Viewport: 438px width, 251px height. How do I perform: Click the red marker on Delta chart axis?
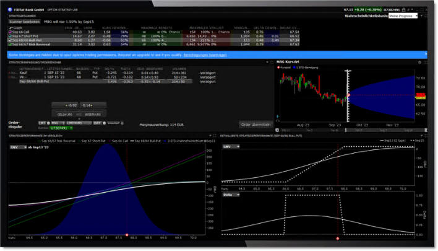pyautogui.click(x=338, y=238)
